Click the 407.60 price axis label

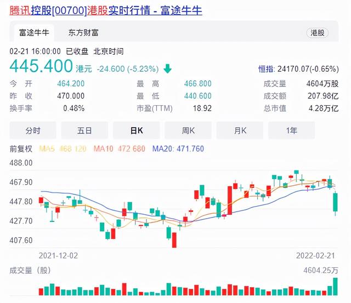point(21,241)
